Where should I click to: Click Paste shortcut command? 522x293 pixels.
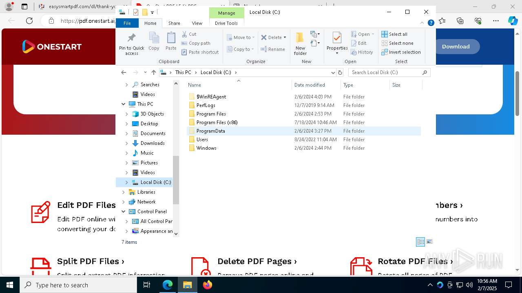pyautogui.click(x=200, y=52)
